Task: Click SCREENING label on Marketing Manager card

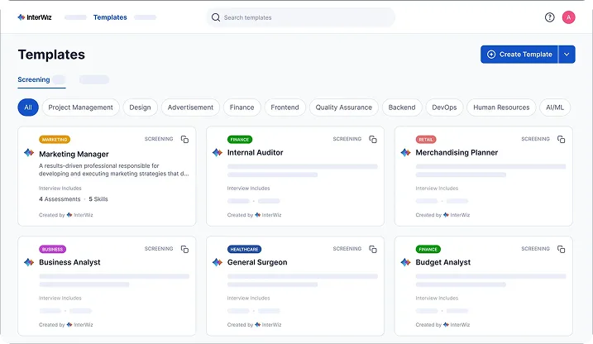Action: 159,139
